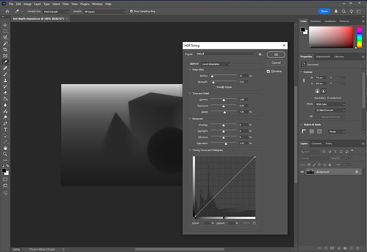Click the Radius slider handle
367x252 pixels.
[x=212, y=76]
